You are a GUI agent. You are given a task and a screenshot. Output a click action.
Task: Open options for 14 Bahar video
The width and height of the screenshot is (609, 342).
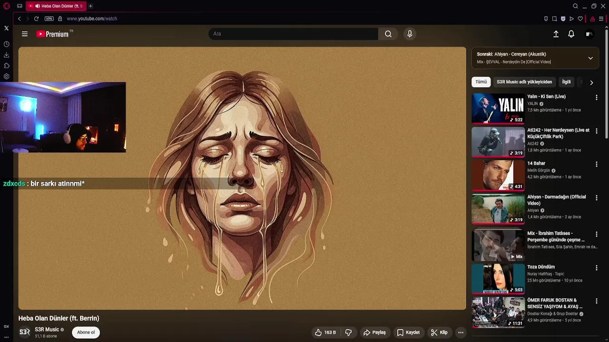pos(596,164)
